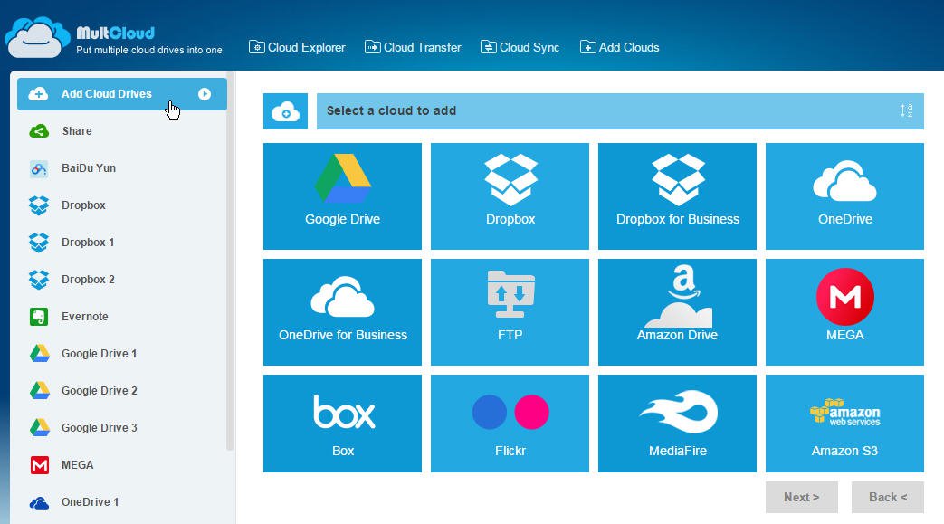Select the Amazon Drive tile
This screenshot has height=524, width=944.
(677, 312)
